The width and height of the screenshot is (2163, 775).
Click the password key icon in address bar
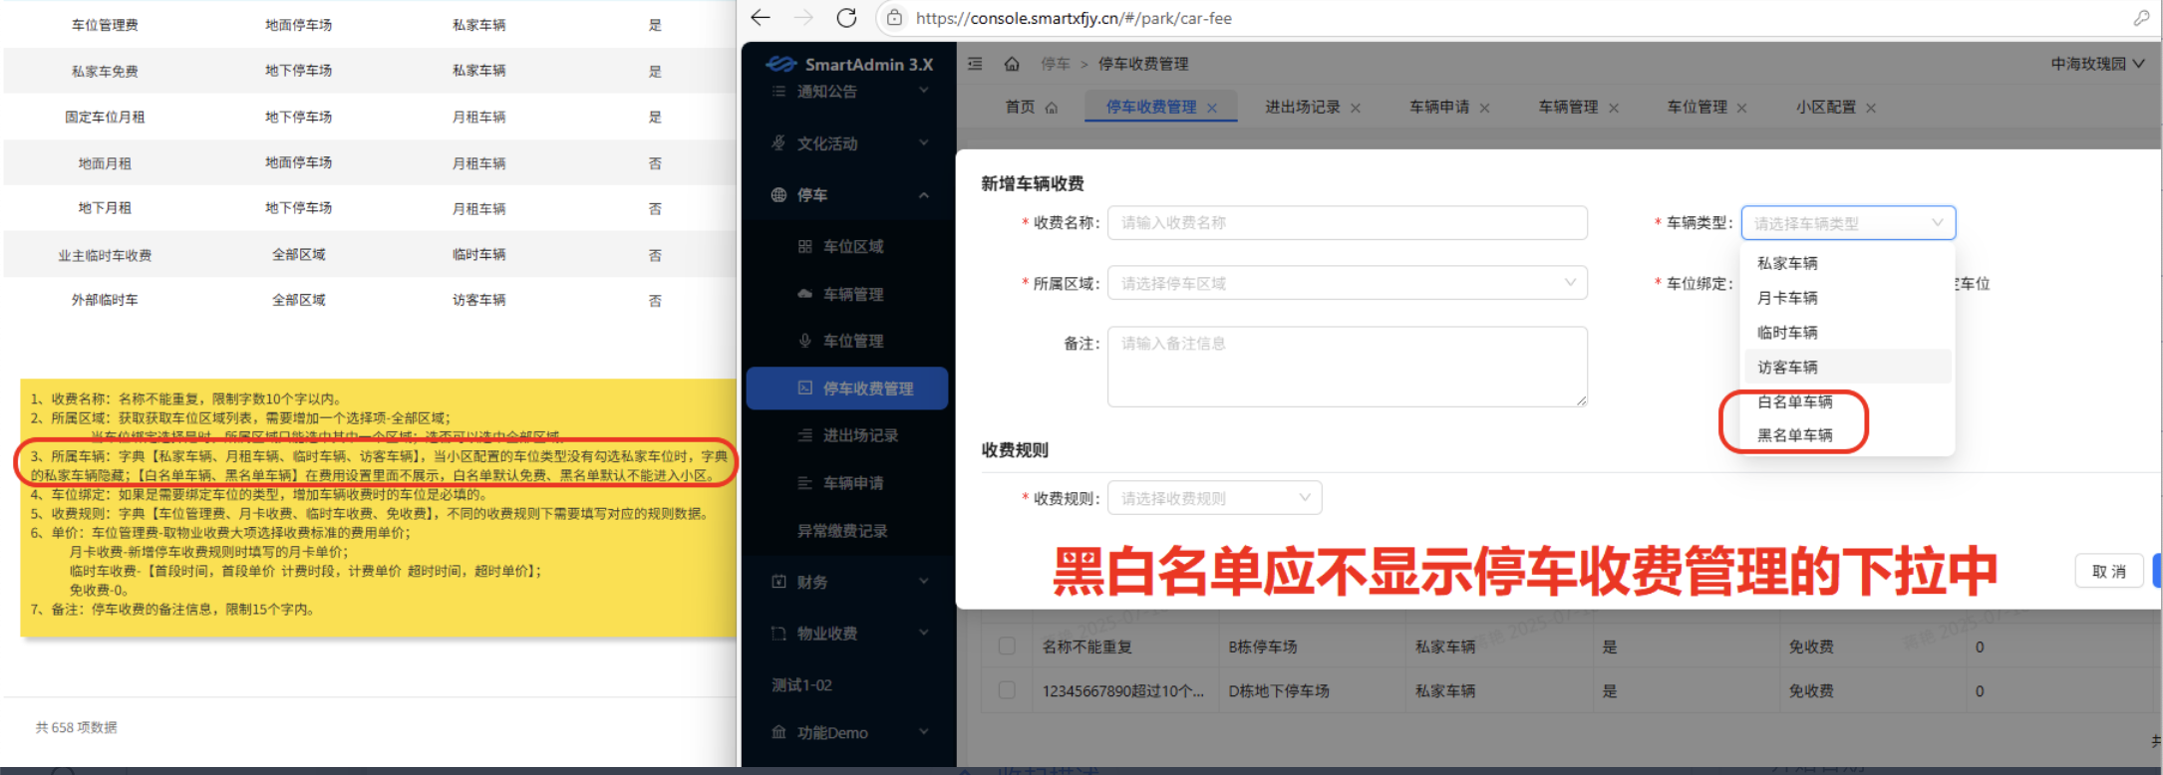(x=2141, y=18)
